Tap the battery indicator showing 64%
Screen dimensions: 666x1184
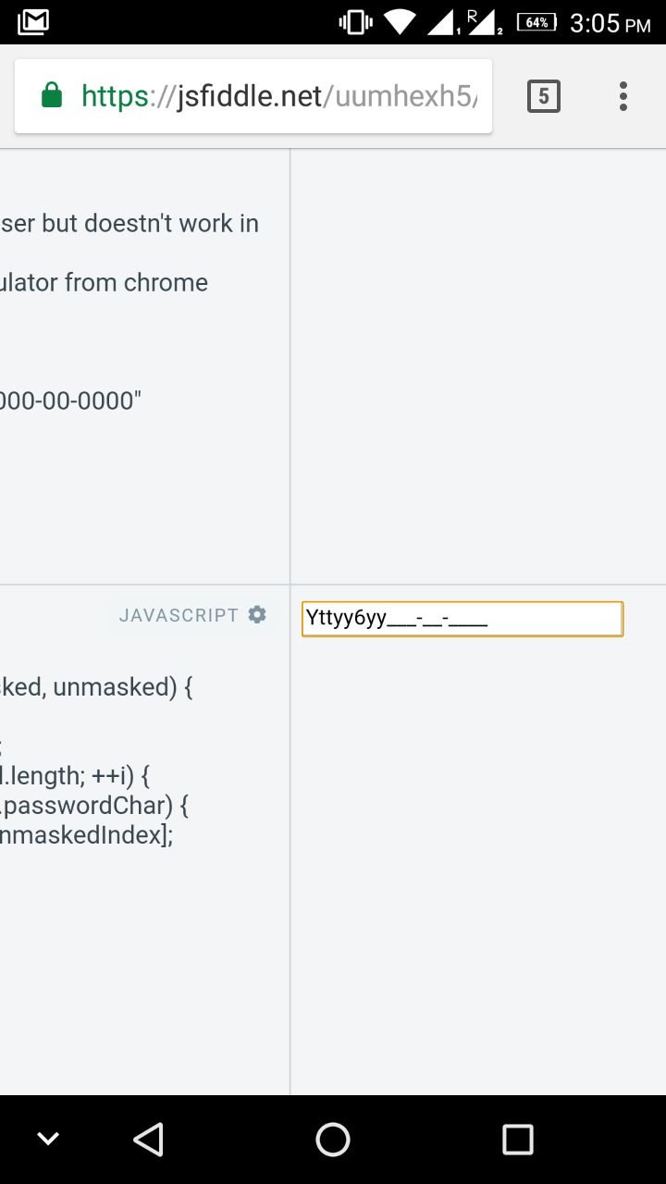pyautogui.click(x=535, y=21)
